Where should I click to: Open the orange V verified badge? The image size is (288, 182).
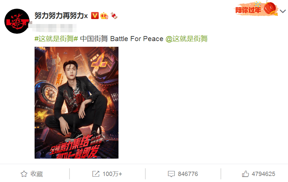(x=95, y=16)
